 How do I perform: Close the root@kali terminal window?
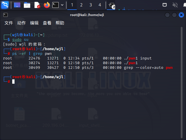[181, 15]
